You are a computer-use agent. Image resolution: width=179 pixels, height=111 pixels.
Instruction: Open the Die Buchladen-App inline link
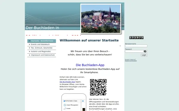[x=67, y=82]
